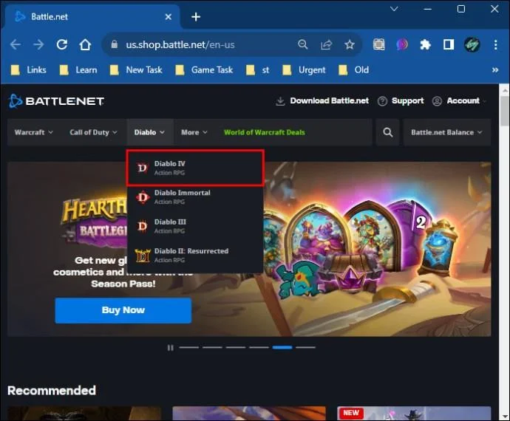Open the Old bookmark folder
This screenshot has height=421, width=510.
(x=354, y=70)
